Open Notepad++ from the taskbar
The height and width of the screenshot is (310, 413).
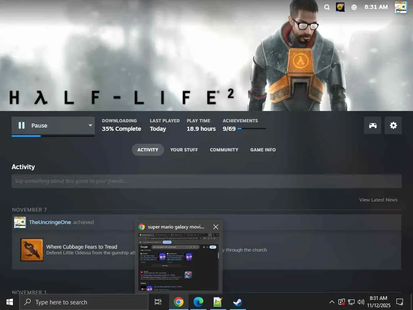218,302
